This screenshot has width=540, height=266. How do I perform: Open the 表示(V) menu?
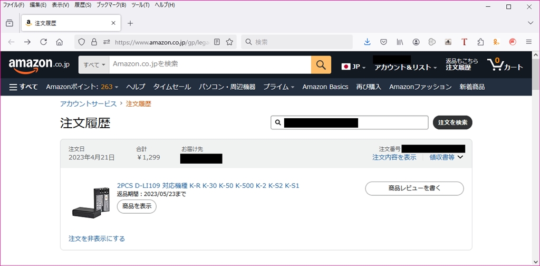click(60, 5)
